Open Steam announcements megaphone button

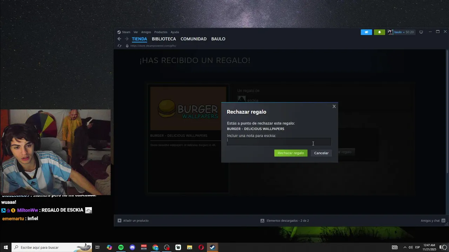point(366,32)
